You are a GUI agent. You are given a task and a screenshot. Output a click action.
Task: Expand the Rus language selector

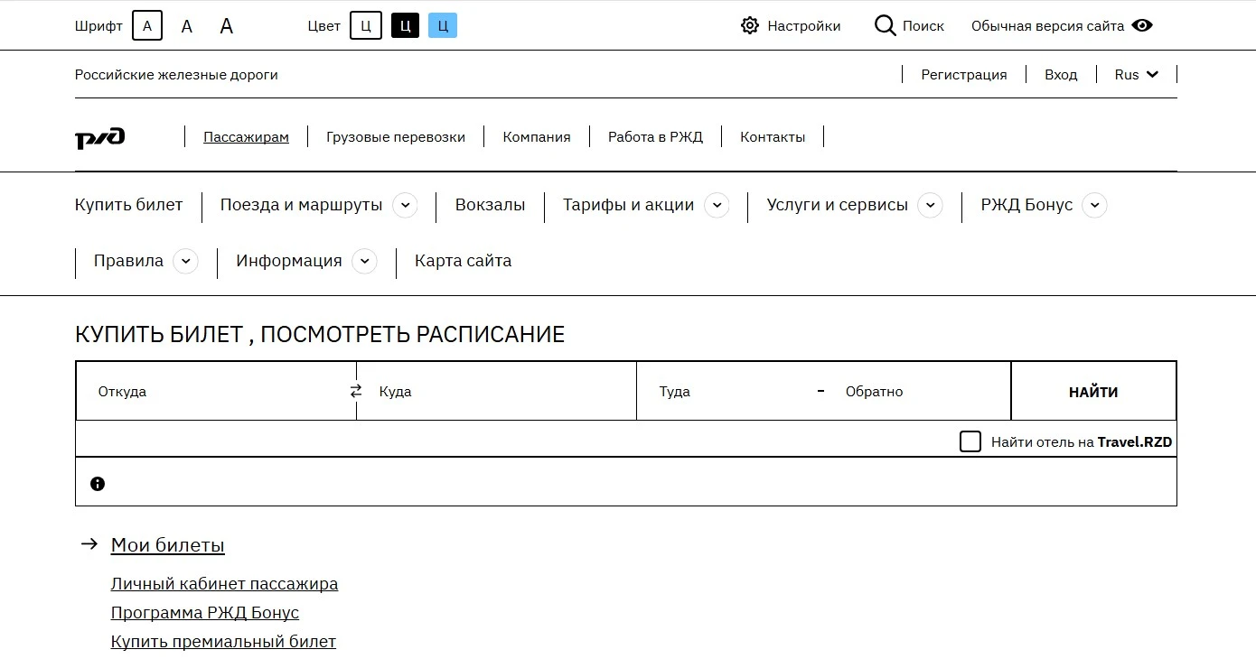(x=1136, y=74)
